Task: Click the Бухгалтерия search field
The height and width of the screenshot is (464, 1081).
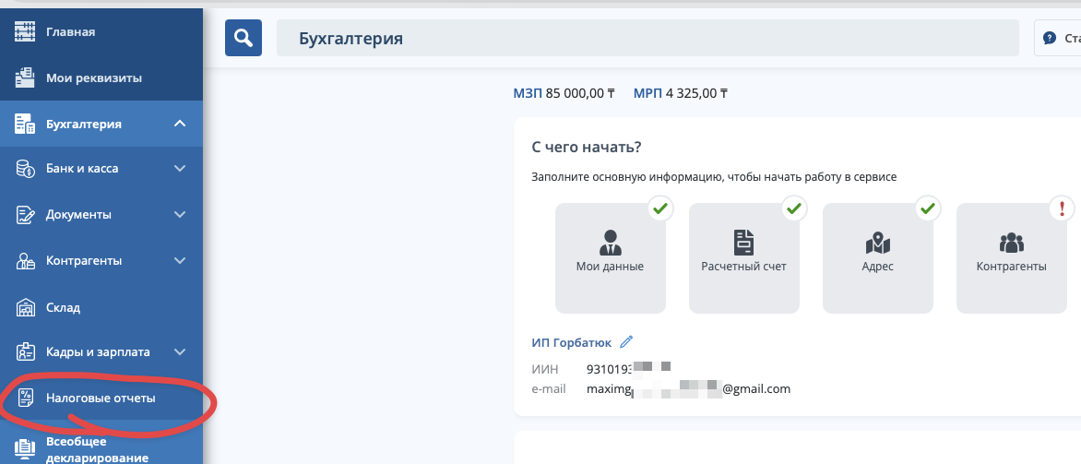Action: (647, 38)
